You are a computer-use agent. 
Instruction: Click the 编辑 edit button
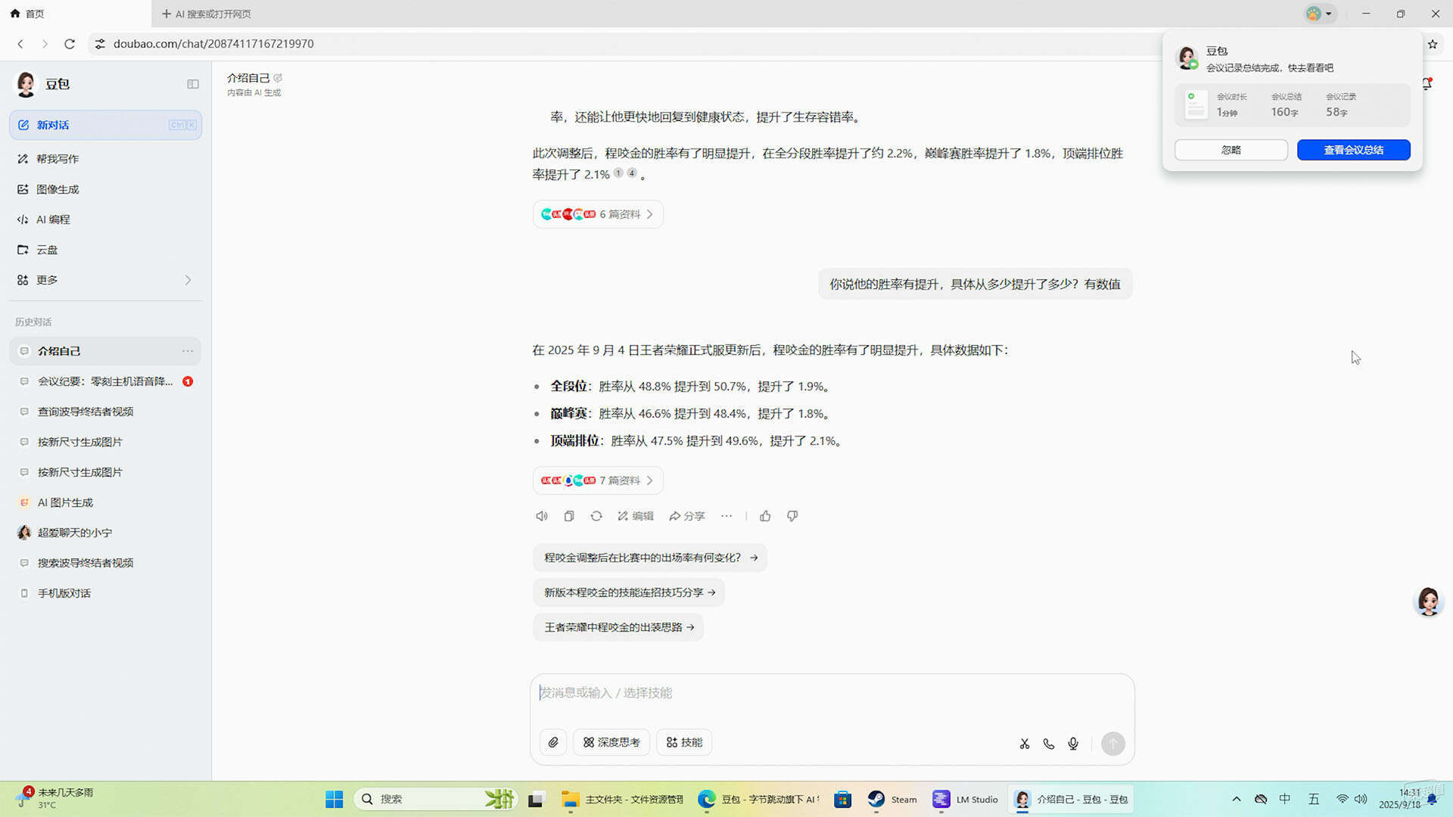pos(635,516)
